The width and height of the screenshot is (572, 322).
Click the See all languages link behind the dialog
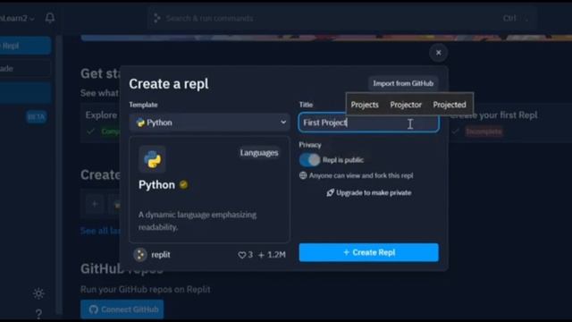[x=101, y=231]
